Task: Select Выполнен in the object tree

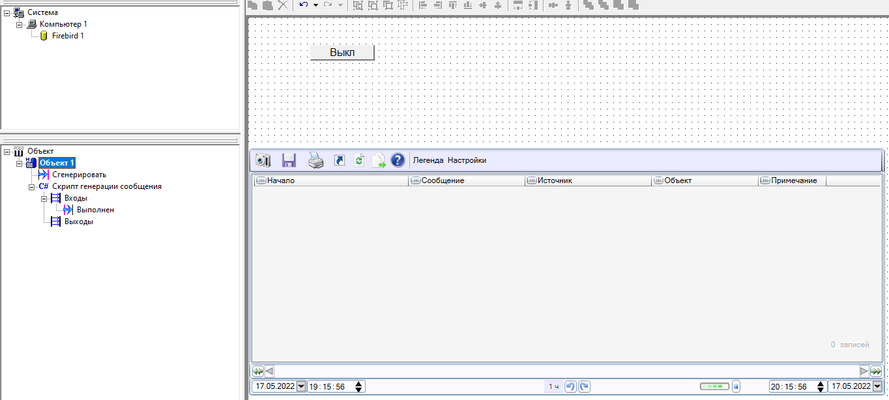Action: point(96,210)
